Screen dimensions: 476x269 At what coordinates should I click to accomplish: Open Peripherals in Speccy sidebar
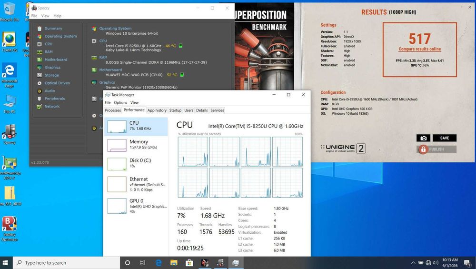tap(55, 99)
